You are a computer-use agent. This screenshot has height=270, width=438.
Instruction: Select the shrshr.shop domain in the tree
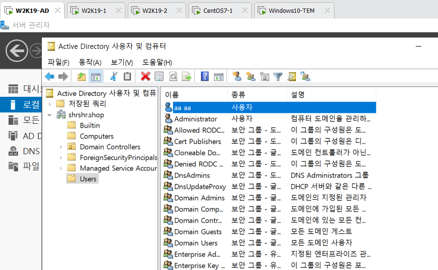[86, 115]
